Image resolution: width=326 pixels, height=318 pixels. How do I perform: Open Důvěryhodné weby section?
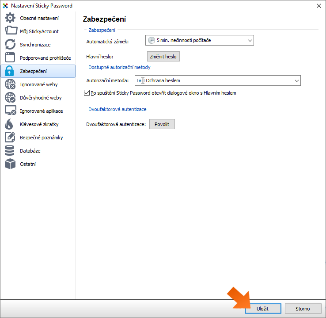coord(38,98)
